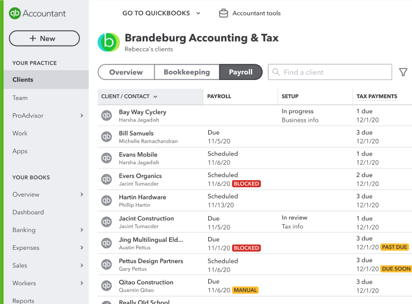This screenshot has width=412, height=304.
Task: Open the Qitao Construction client
Action: (146, 282)
